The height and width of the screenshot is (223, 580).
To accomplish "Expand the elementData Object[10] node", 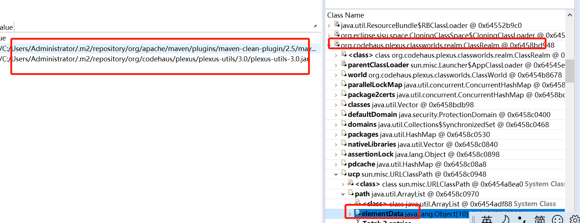I will click(x=350, y=214).
